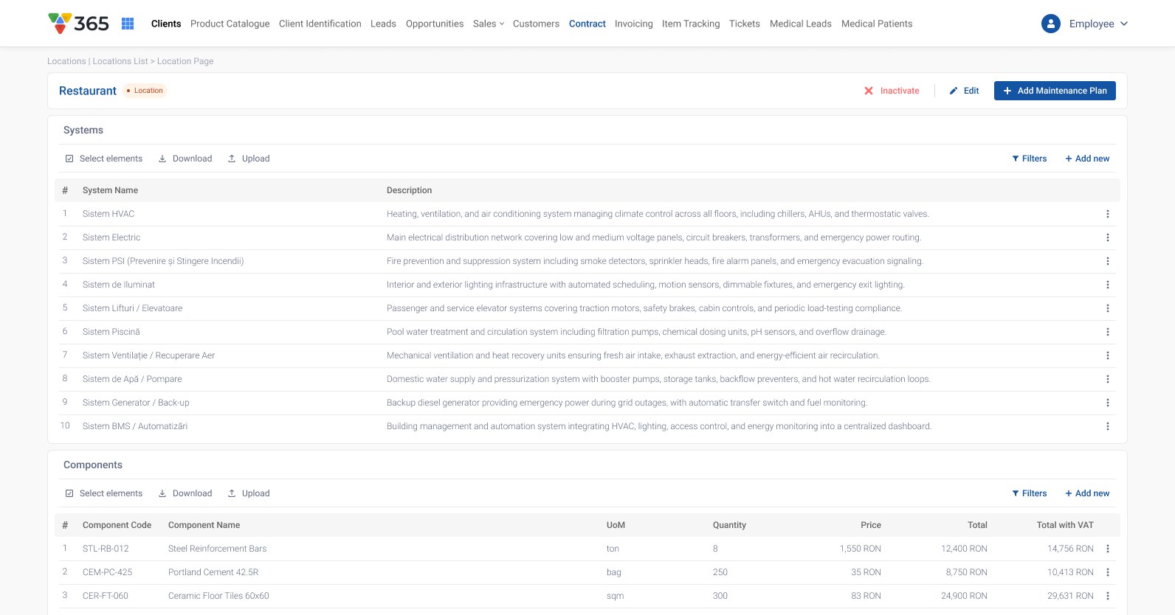This screenshot has height=615, width=1175.
Task: Open row options for Sistem Electric
Action: click(1108, 237)
